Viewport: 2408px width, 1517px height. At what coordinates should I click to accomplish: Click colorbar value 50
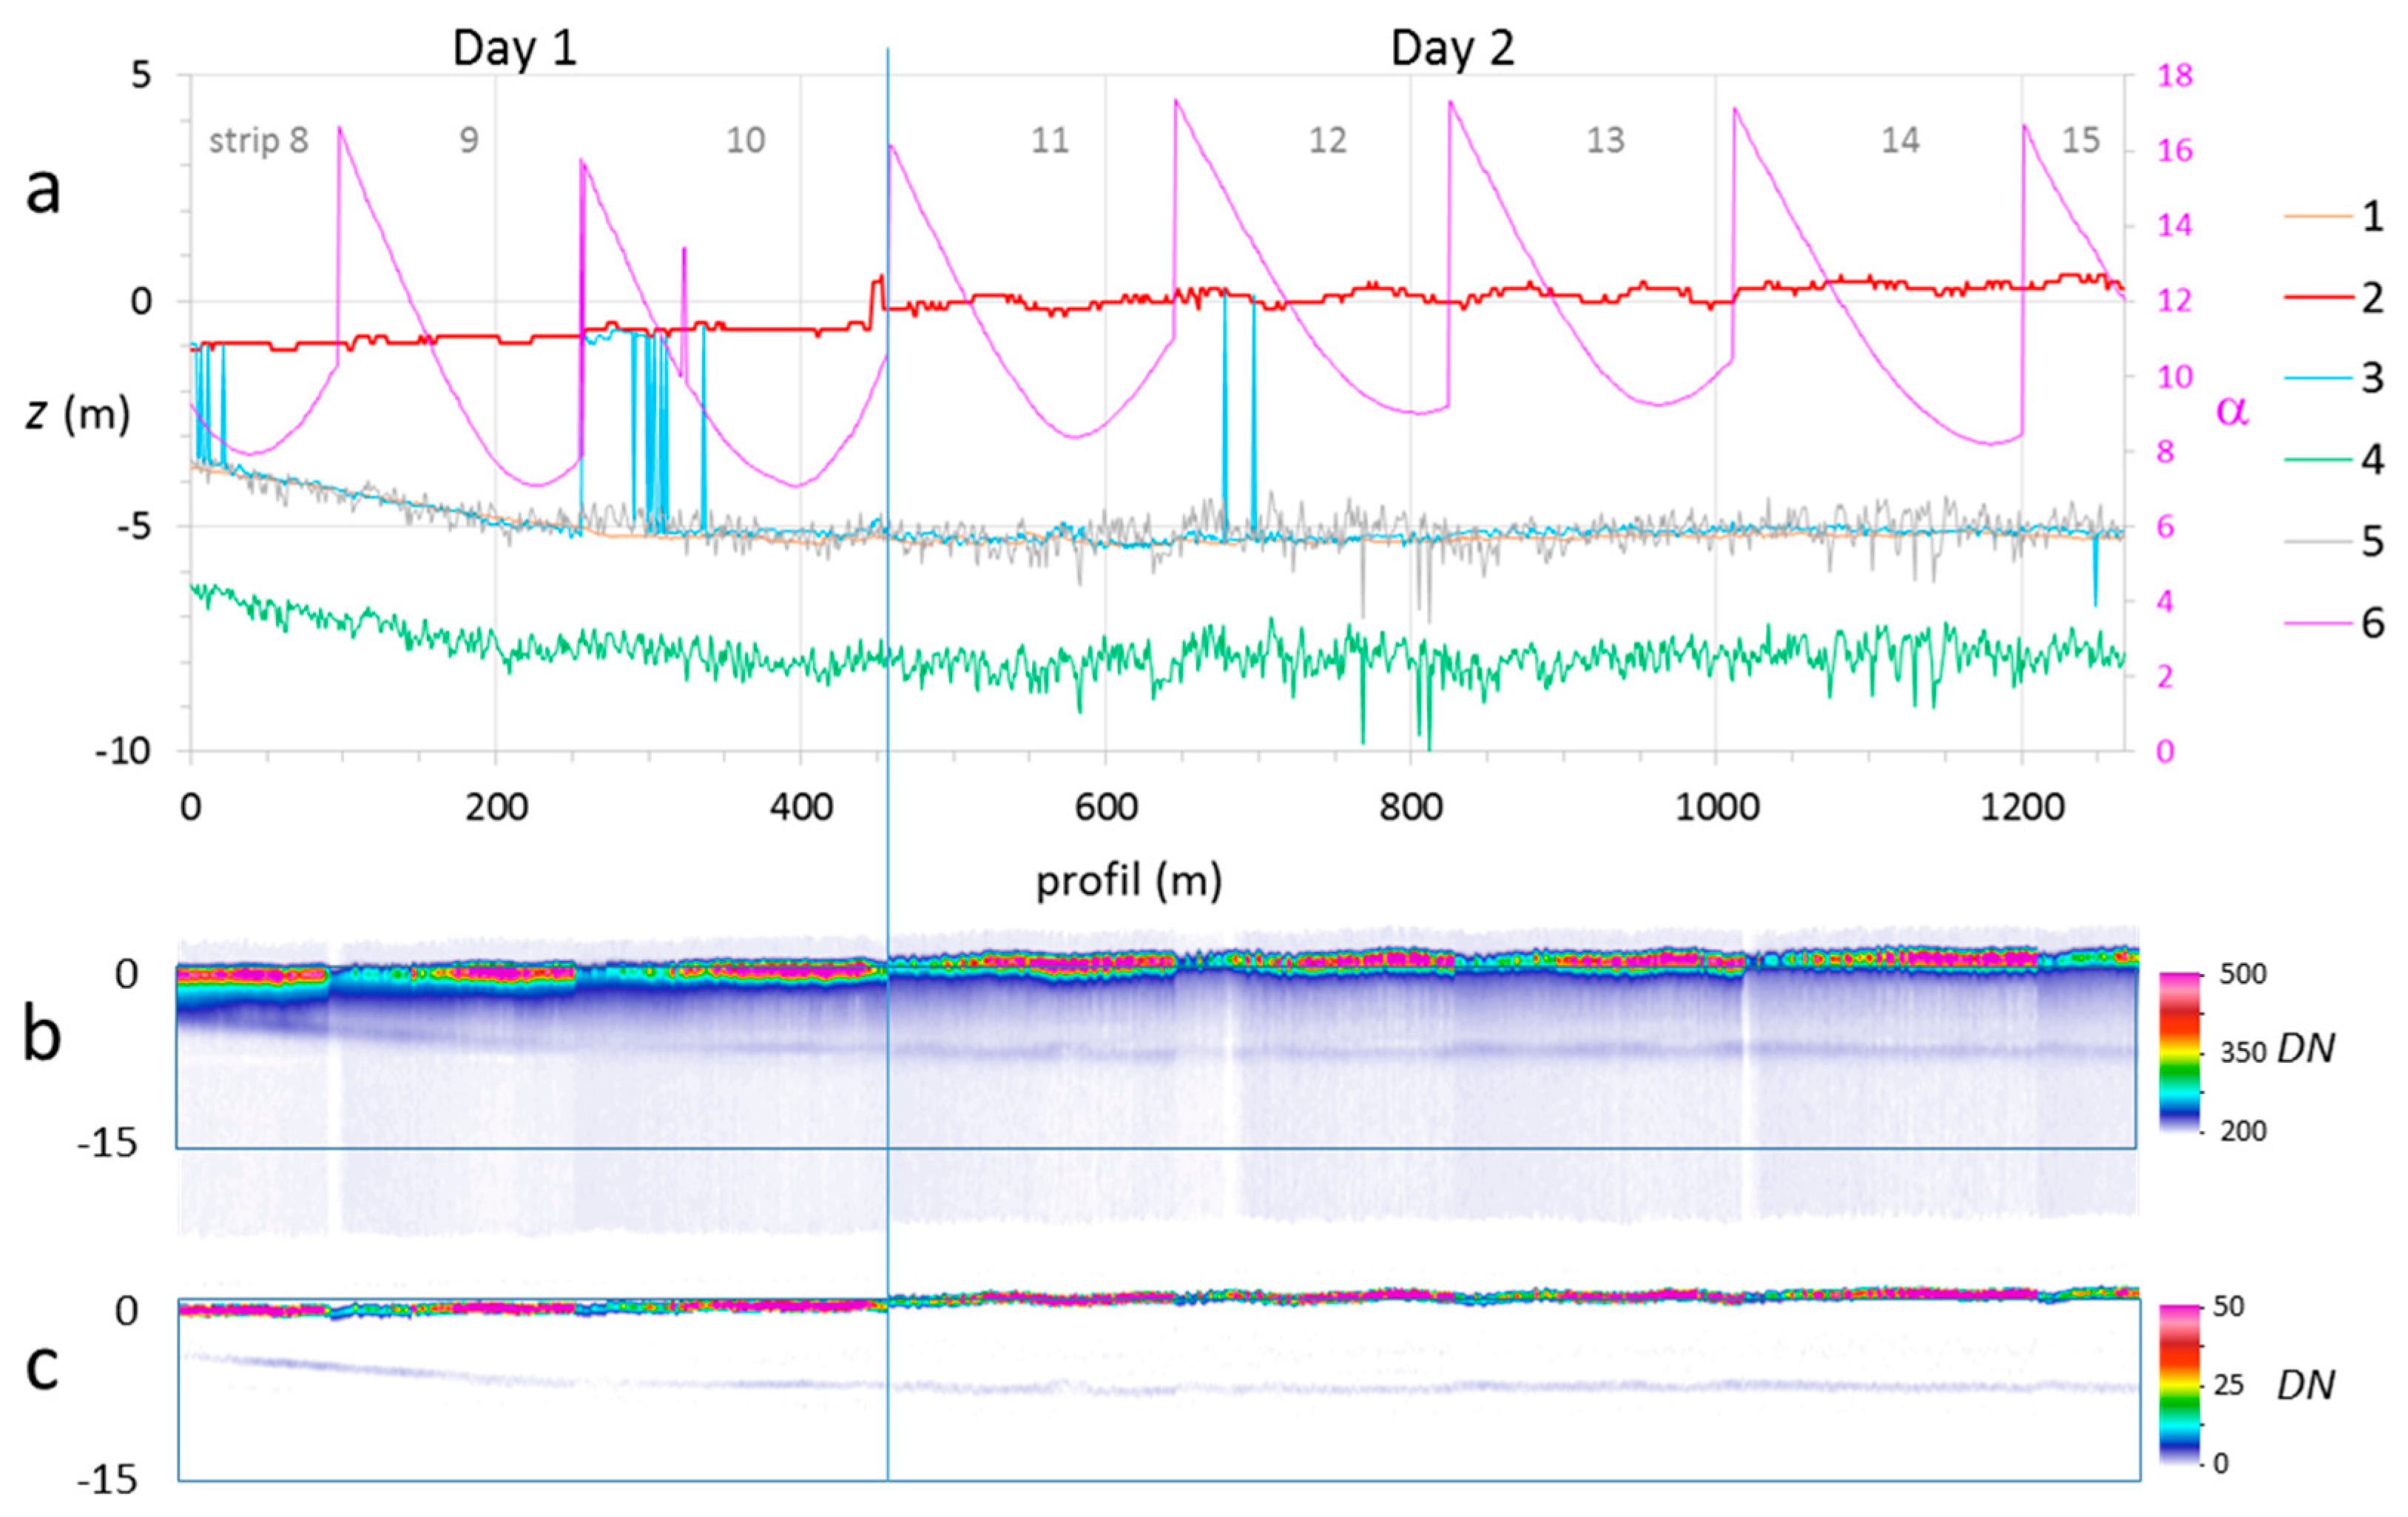[2229, 1306]
